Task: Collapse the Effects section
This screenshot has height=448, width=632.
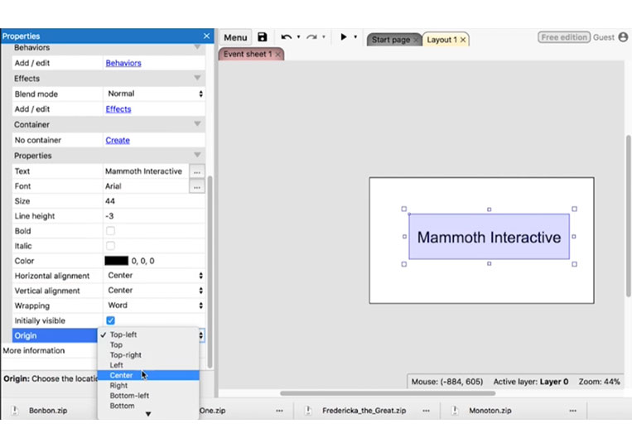Action: 197,78
